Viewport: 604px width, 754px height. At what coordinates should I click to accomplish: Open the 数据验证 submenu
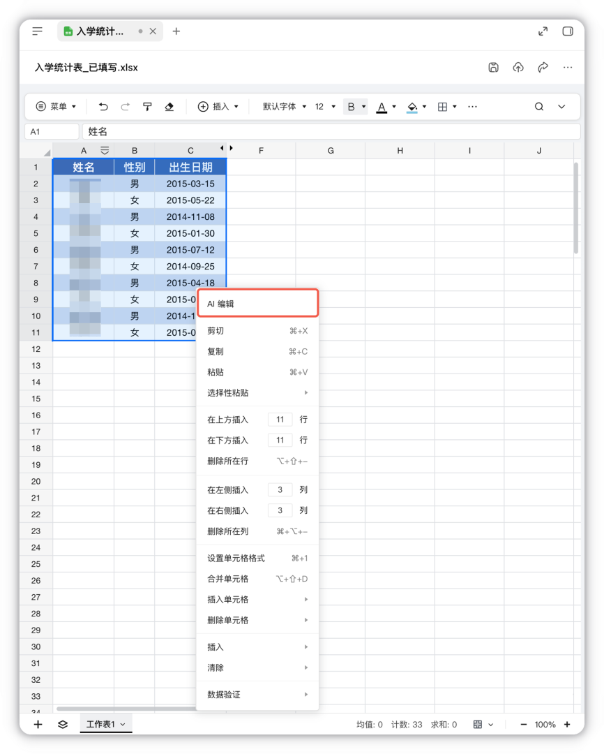[x=258, y=695]
